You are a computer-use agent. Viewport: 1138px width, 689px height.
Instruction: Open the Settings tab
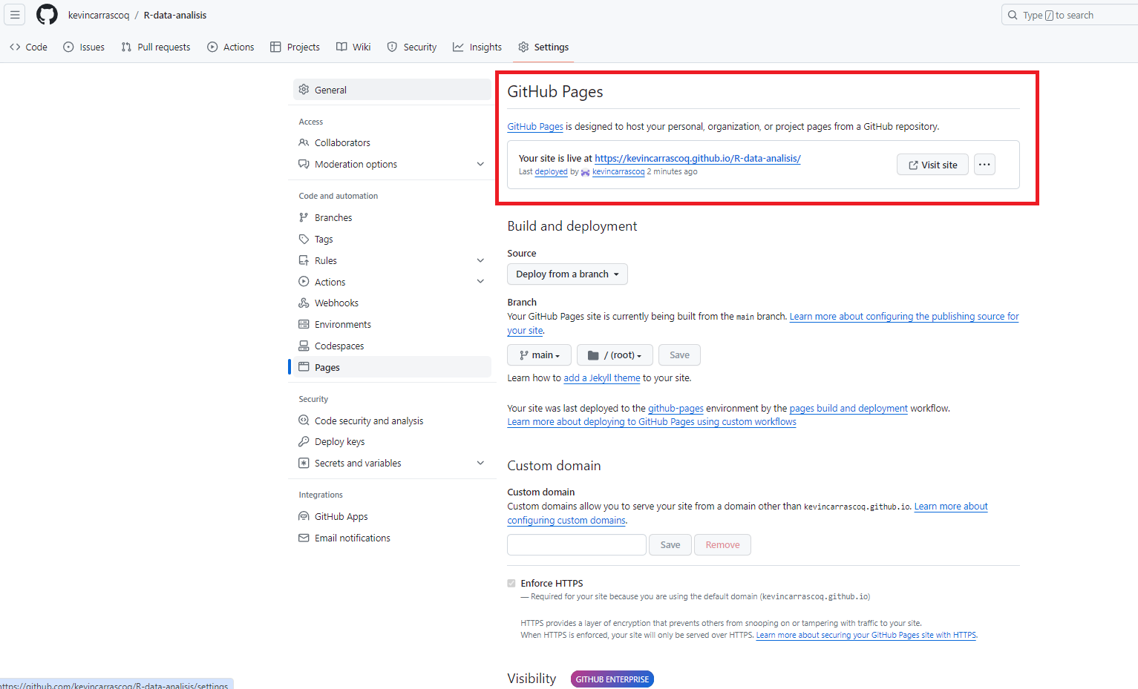click(x=543, y=47)
